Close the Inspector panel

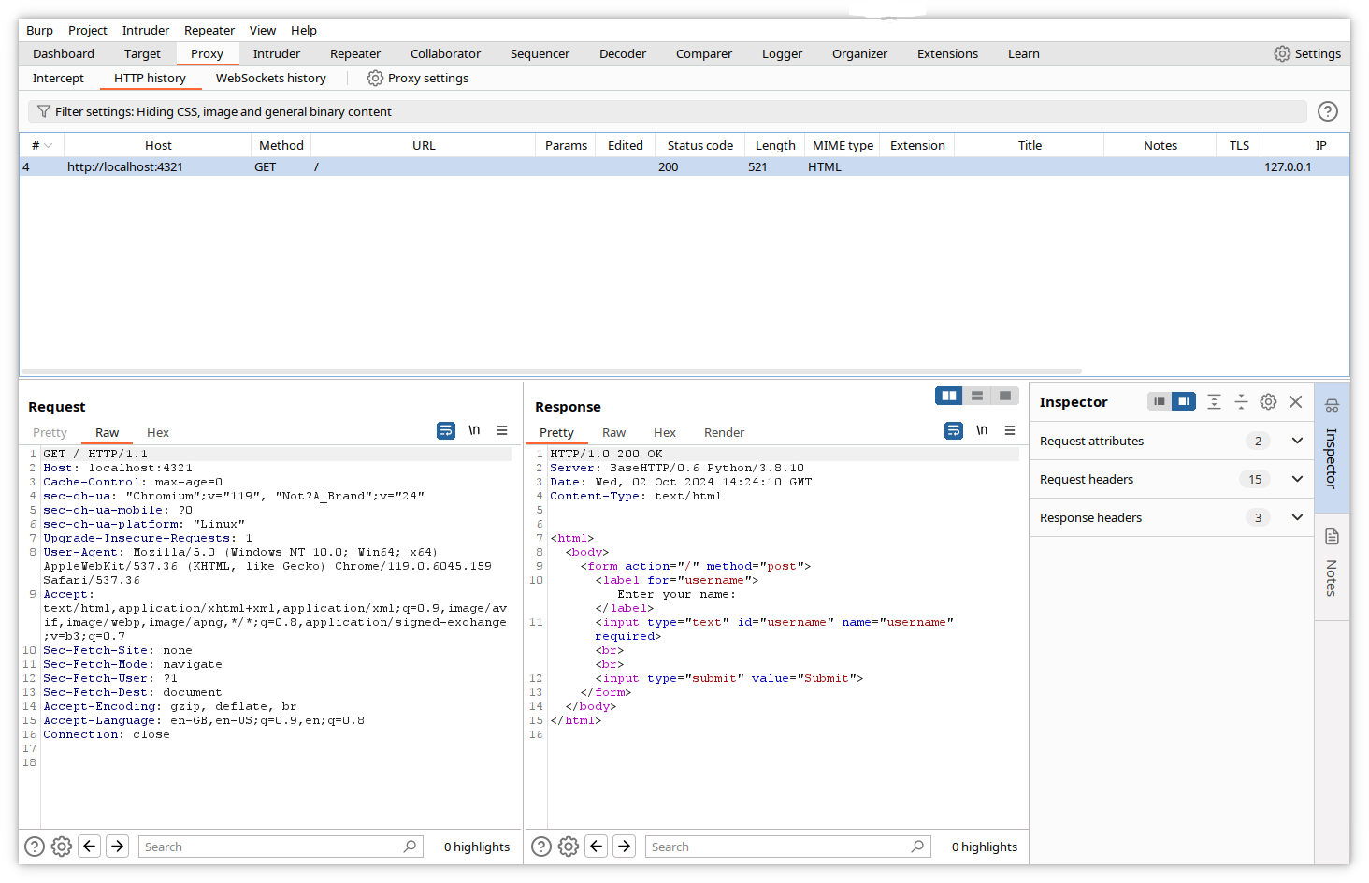click(1295, 402)
